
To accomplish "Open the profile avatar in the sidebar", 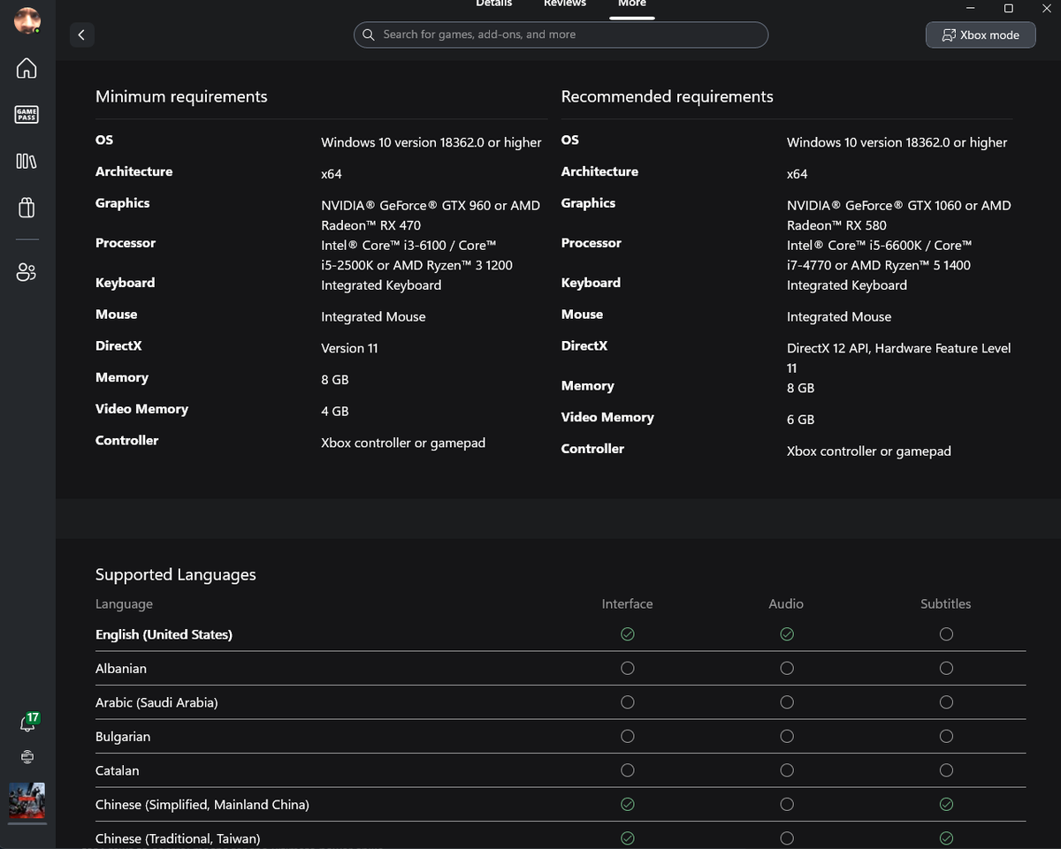I will coord(27,20).
